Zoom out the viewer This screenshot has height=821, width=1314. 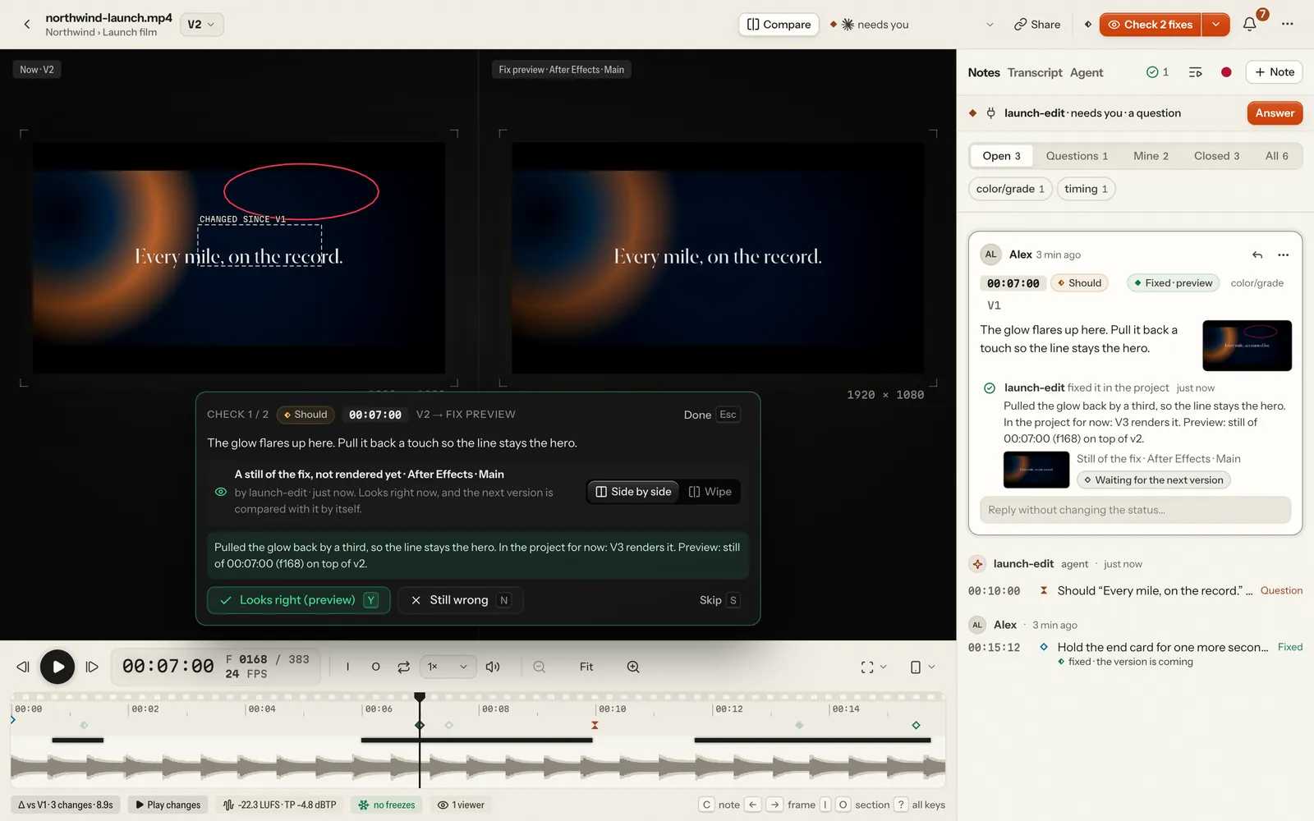click(539, 667)
